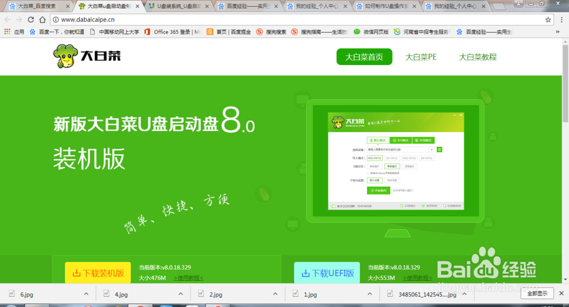Reload the current page

(31, 19)
